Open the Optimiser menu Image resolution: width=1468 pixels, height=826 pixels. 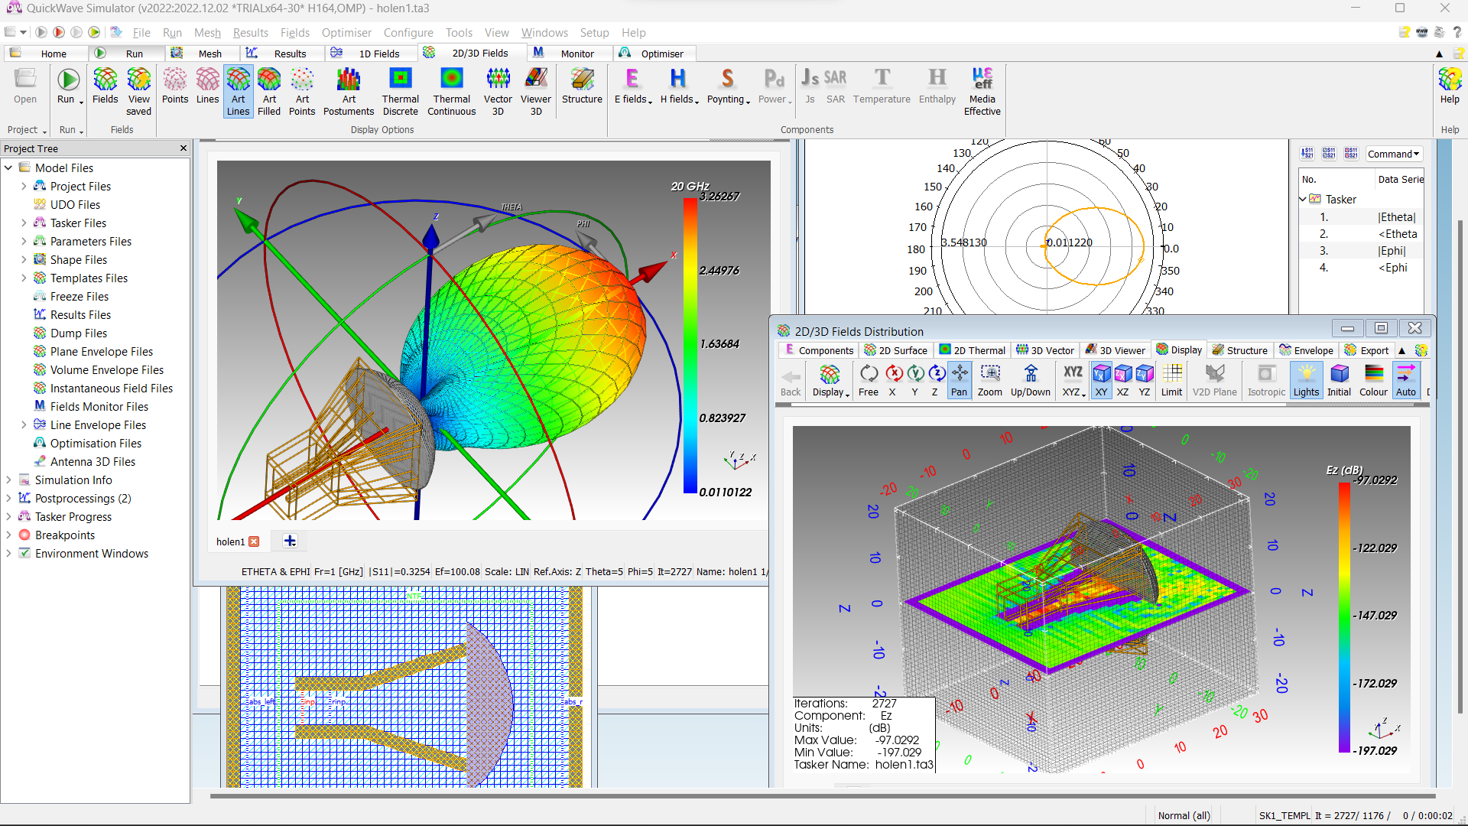[x=346, y=33]
